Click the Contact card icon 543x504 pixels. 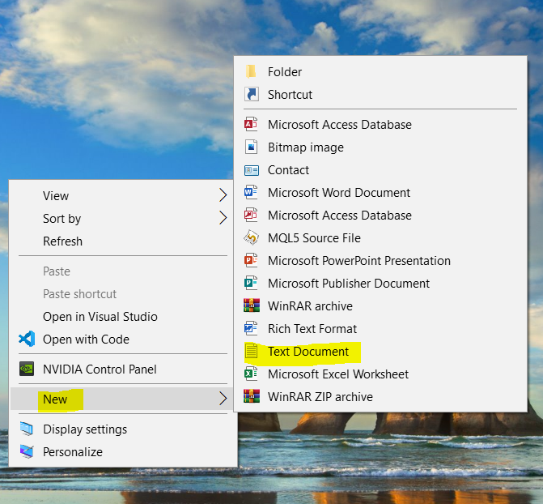(252, 170)
